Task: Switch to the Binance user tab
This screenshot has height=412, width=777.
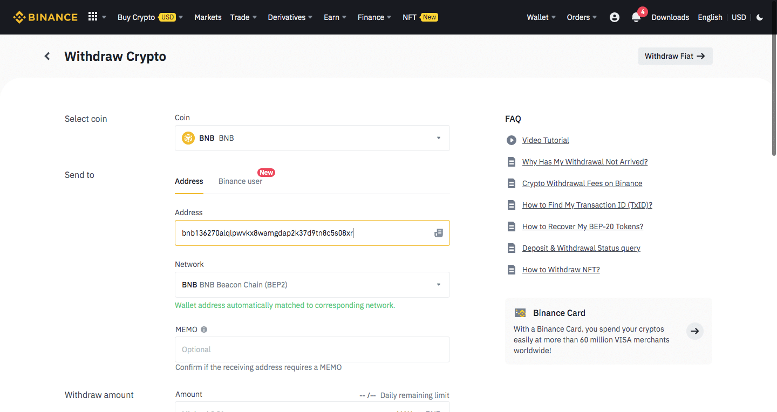Action: [x=240, y=181]
